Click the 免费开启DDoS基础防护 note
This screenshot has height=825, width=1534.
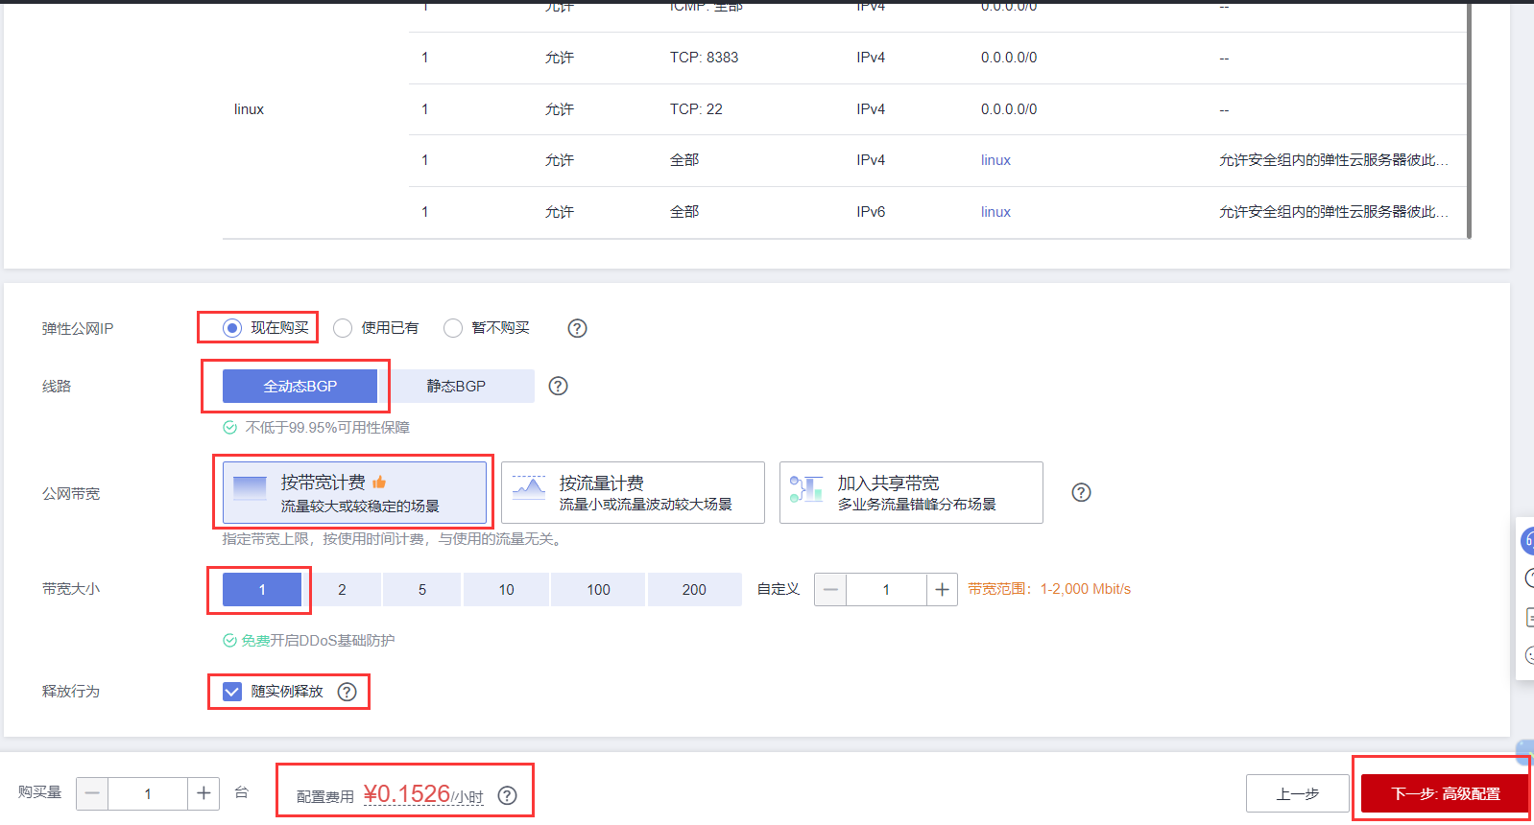click(x=318, y=641)
